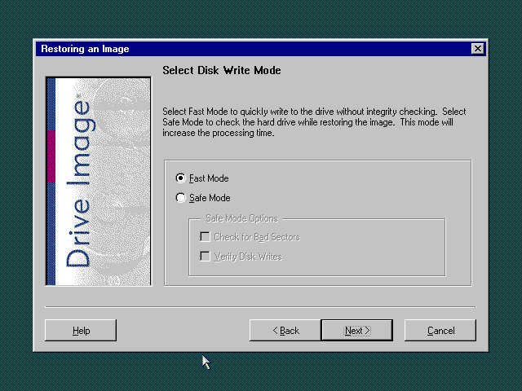Click the Drive Image logo banner
The width and height of the screenshot is (522, 391).
99,181
